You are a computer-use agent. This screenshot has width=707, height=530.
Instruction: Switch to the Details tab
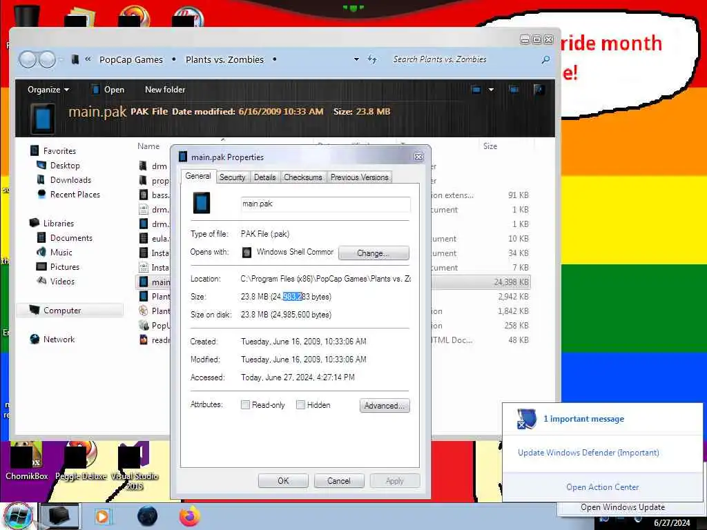264,177
